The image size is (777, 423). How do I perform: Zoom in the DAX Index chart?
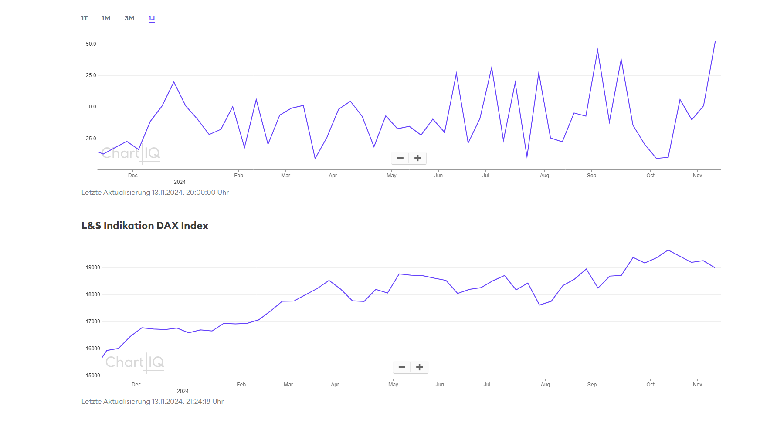pyautogui.click(x=419, y=367)
